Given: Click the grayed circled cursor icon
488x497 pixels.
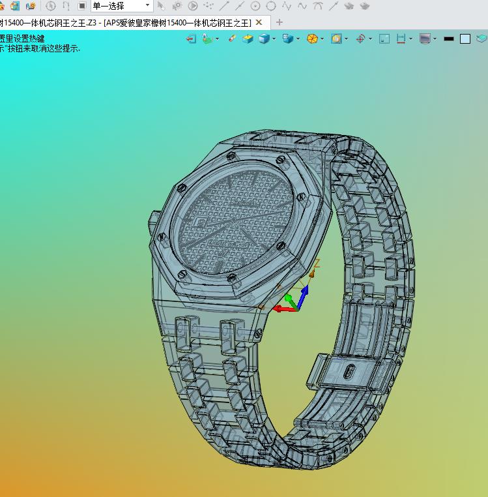Looking at the screenshot, I should click(x=51, y=6).
